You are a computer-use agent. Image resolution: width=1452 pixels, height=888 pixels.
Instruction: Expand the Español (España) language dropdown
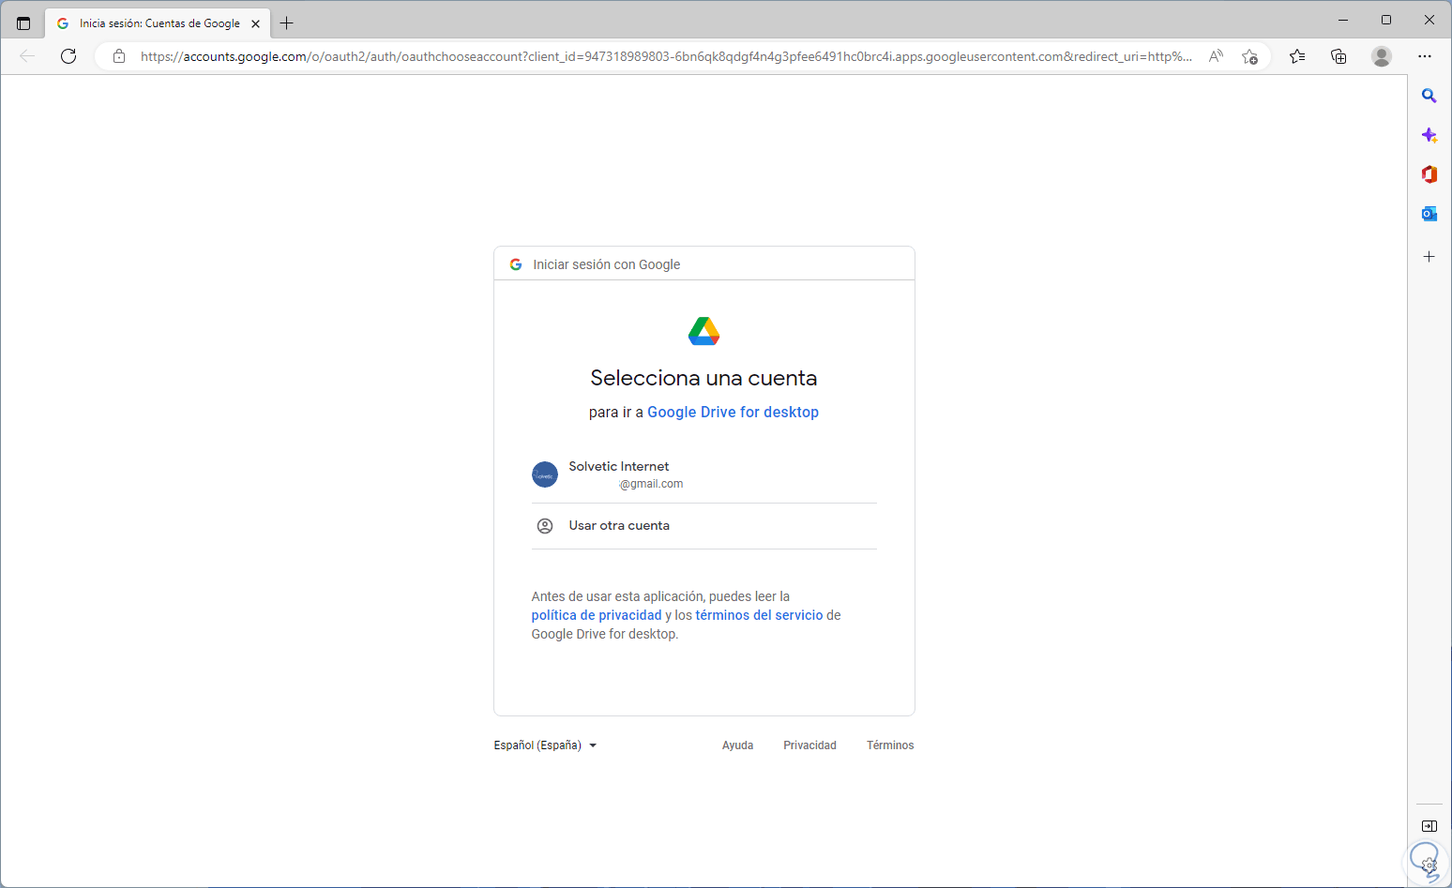[545, 745]
